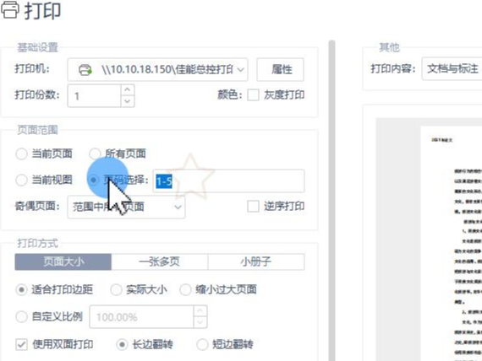Choose the 当前视图 radio option
This screenshot has height=361, width=482.
click(x=21, y=180)
